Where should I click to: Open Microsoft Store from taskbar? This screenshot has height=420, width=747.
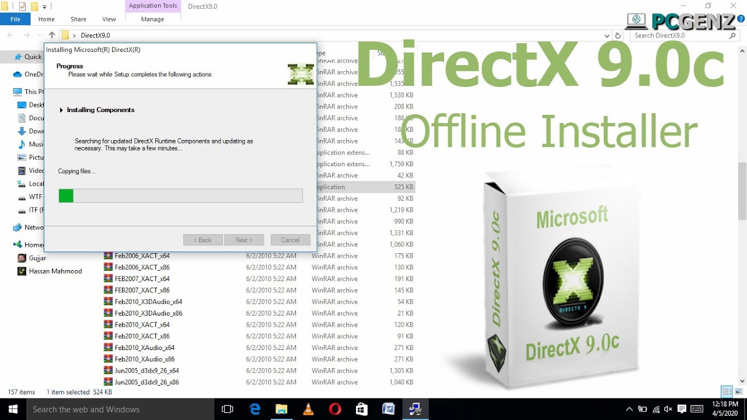click(361, 409)
